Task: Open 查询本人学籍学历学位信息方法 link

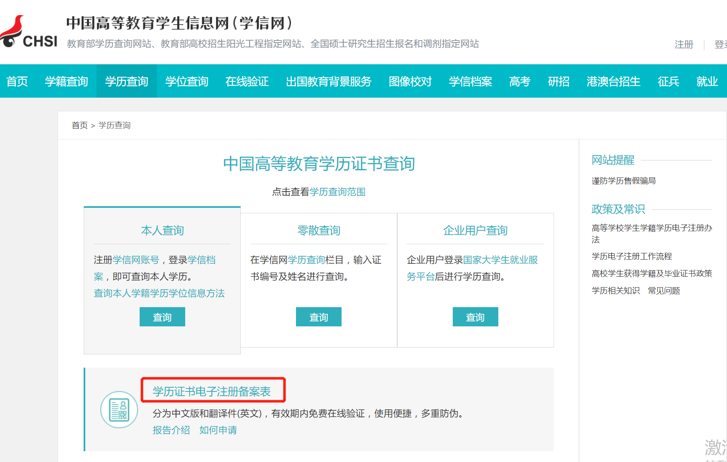Action: coord(159,293)
